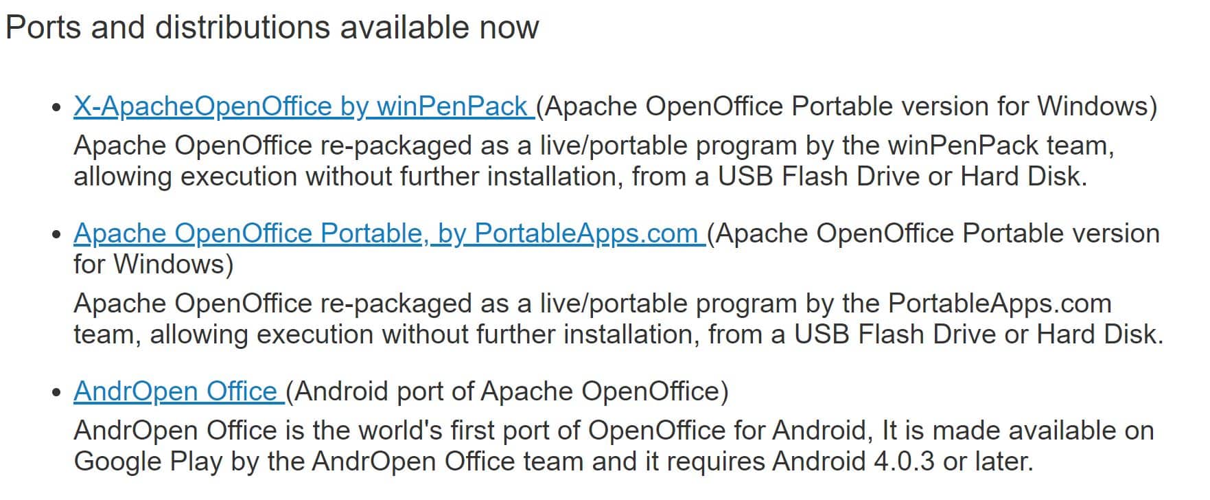1210x500 pixels.
Task: Click the bullet before Apache OpenOffice Portable entry
Action: 56,236
